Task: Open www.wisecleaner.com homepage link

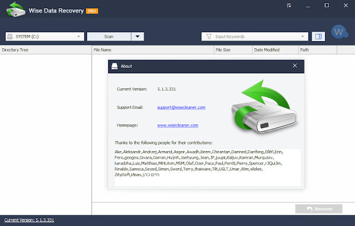Action: 177,125
